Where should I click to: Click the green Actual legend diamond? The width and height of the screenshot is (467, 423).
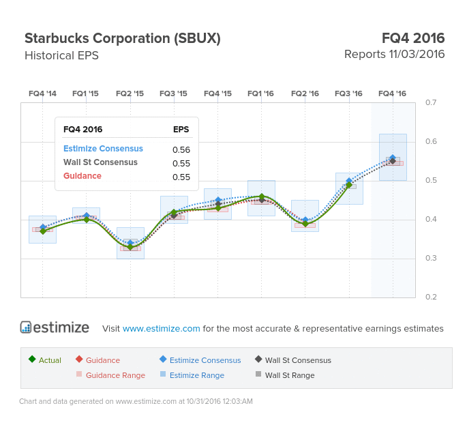[x=32, y=359]
